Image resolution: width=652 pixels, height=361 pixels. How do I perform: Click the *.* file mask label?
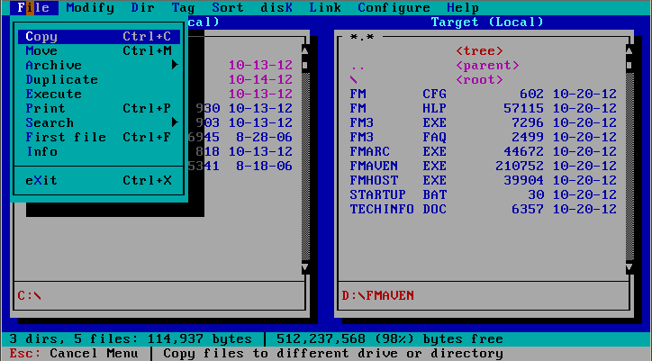click(362, 37)
